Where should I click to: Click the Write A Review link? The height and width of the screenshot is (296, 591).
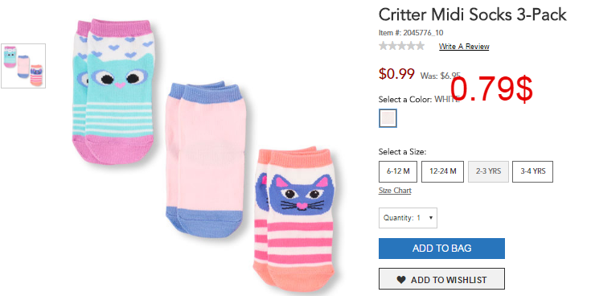[x=464, y=47]
